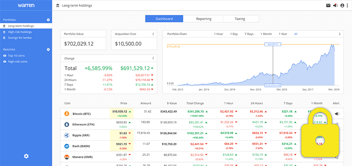This screenshot has width=352, height=166.
Task: Click Ripple price $1.63 cell
Action: point(122,135)
